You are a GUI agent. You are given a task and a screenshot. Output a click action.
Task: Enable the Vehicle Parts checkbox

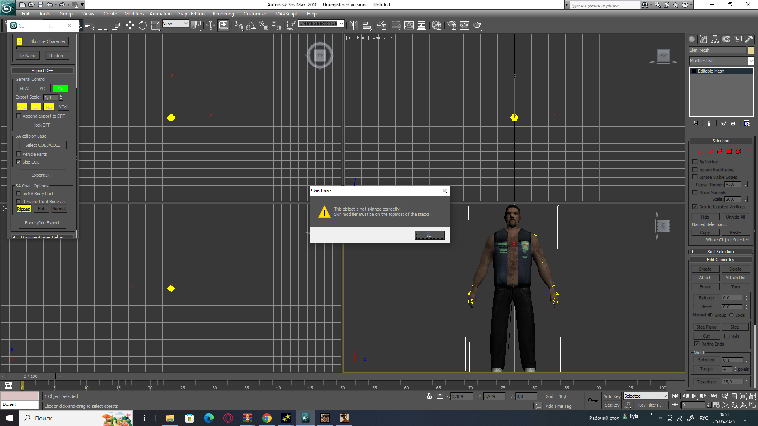[x=18, y=154]
